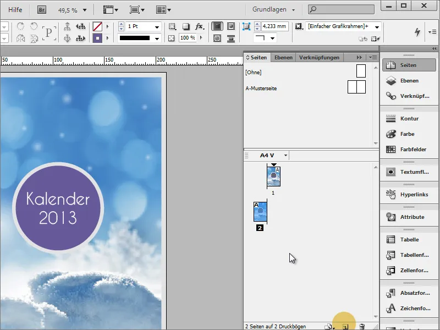This screenshot has width=440, height=330.
Task: Click apply effect to object icon
Action: [172, 26]
